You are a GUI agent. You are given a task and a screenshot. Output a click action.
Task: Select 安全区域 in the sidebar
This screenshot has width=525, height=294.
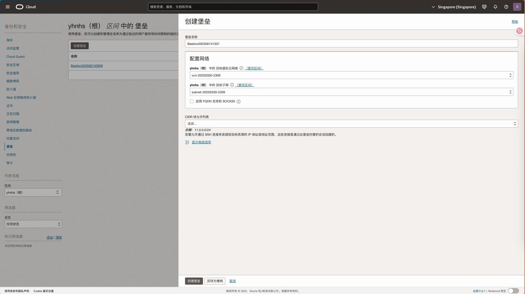pyautogui.click(x=13, y=65)
